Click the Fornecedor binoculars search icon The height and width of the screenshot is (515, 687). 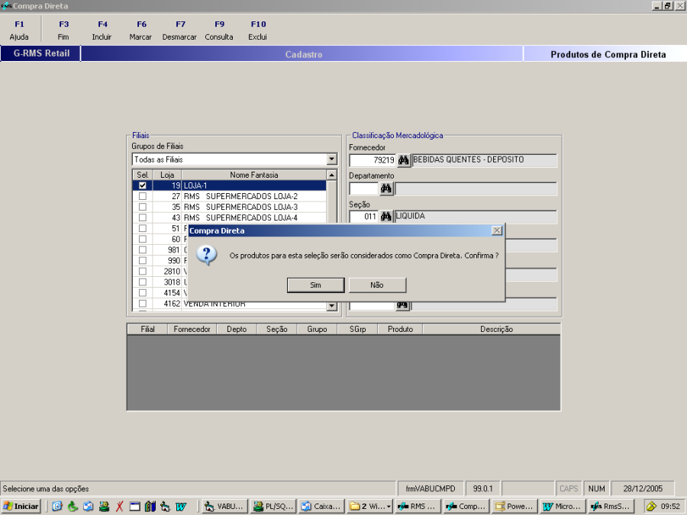click(404, 160)
